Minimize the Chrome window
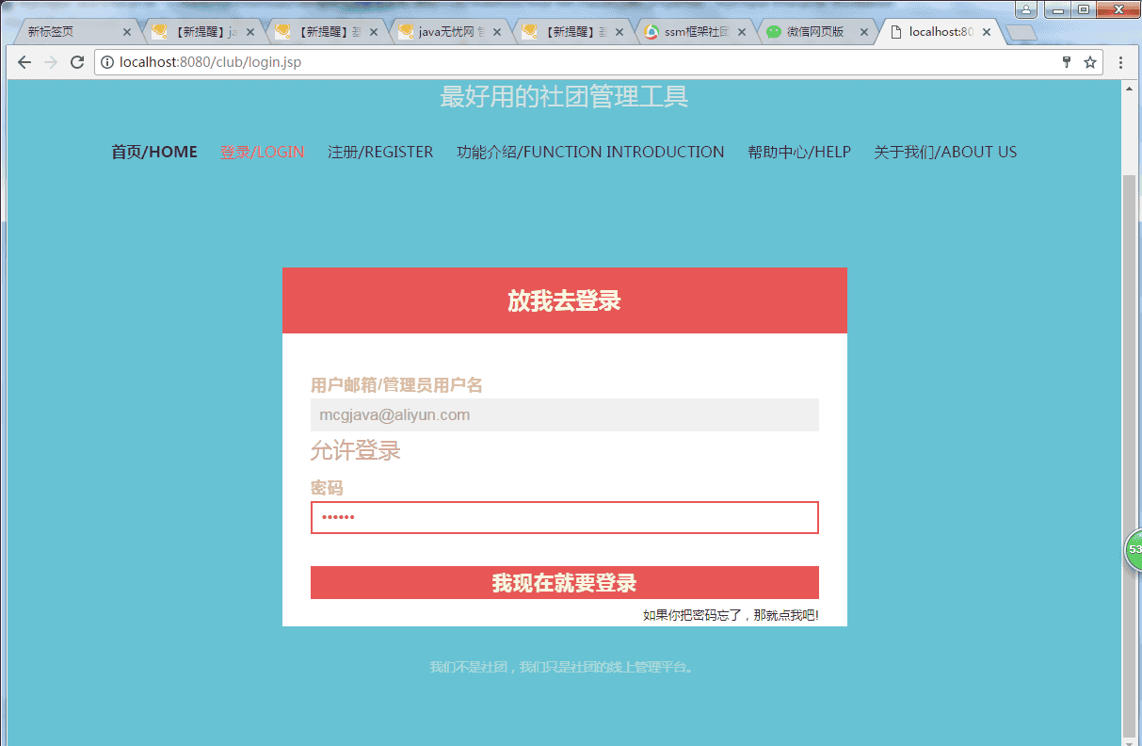 click(x=1059, y=9)
